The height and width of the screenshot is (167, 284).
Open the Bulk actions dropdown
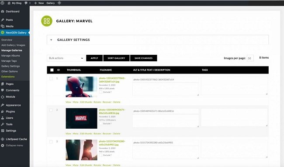[66, 58]
